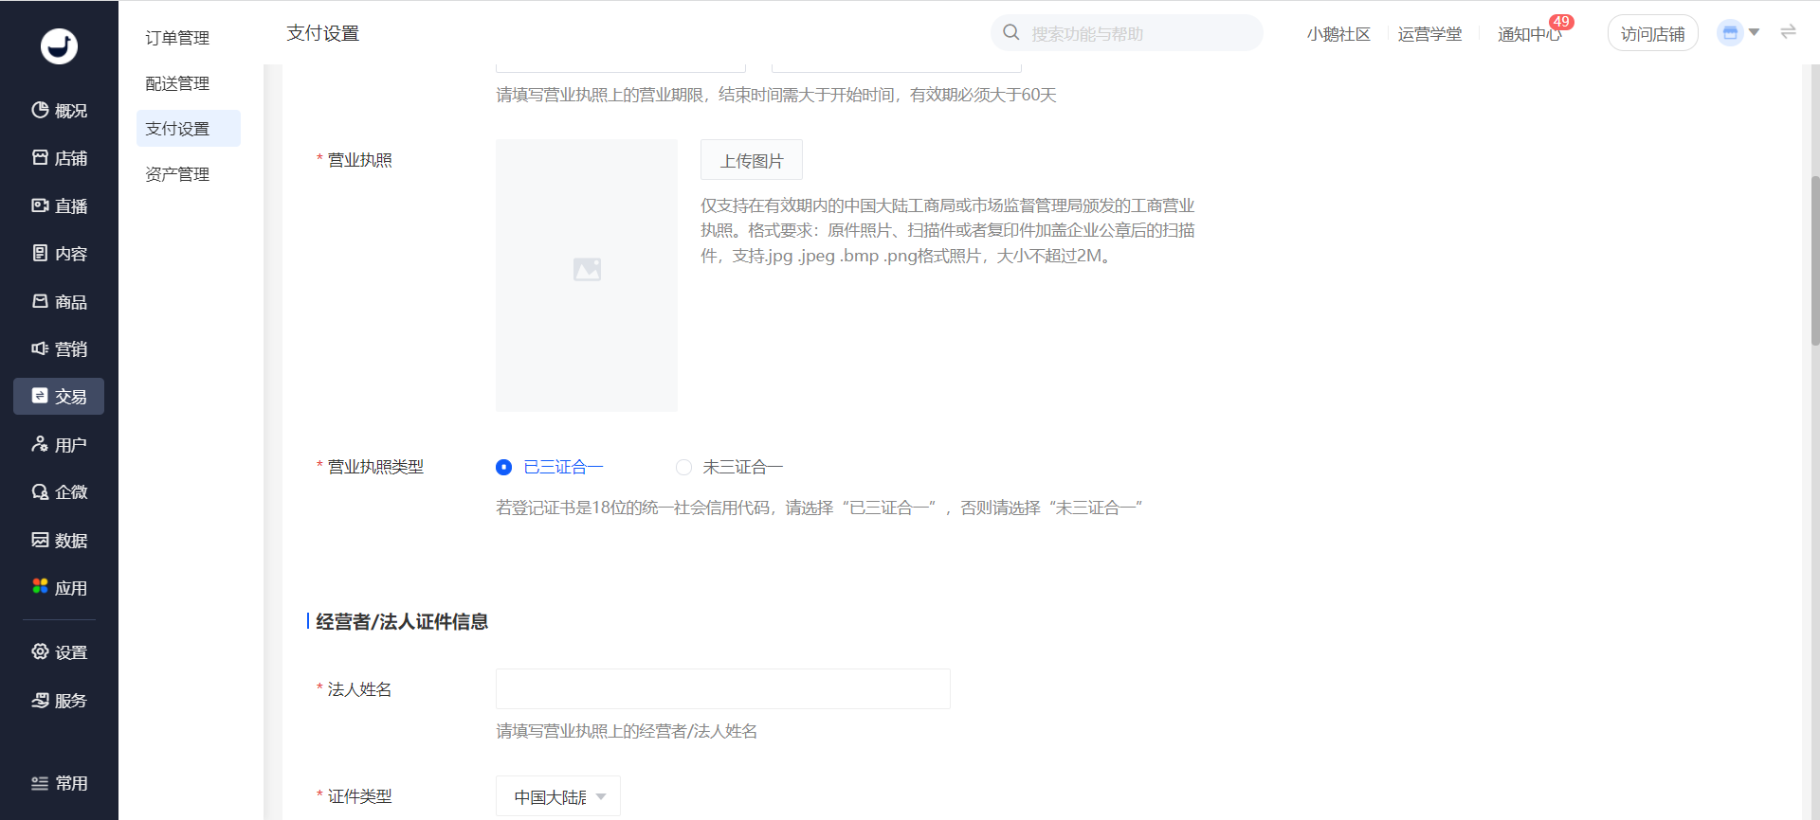Click the 上传图片 upload button

click(752, 160)
